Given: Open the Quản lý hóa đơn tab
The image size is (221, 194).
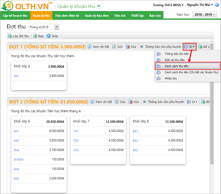Looking at the screenshot, I should point(97,15).
